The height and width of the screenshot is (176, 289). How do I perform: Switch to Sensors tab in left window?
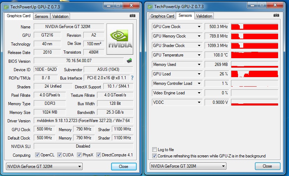coord(41,16)
